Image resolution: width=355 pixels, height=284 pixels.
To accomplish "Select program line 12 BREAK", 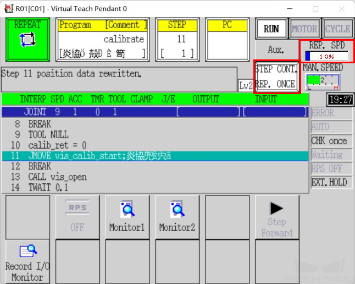I will [155, 166].
